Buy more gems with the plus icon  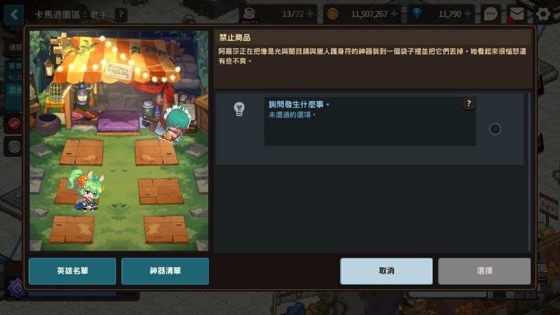(x=467, y=14)
